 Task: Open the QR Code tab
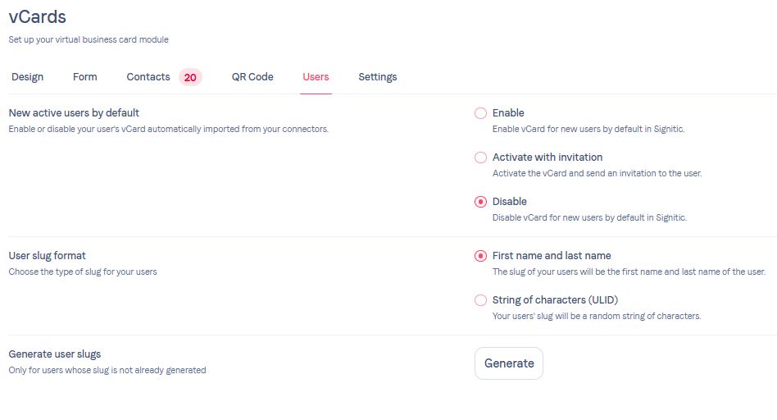click(x=252, y=77)
